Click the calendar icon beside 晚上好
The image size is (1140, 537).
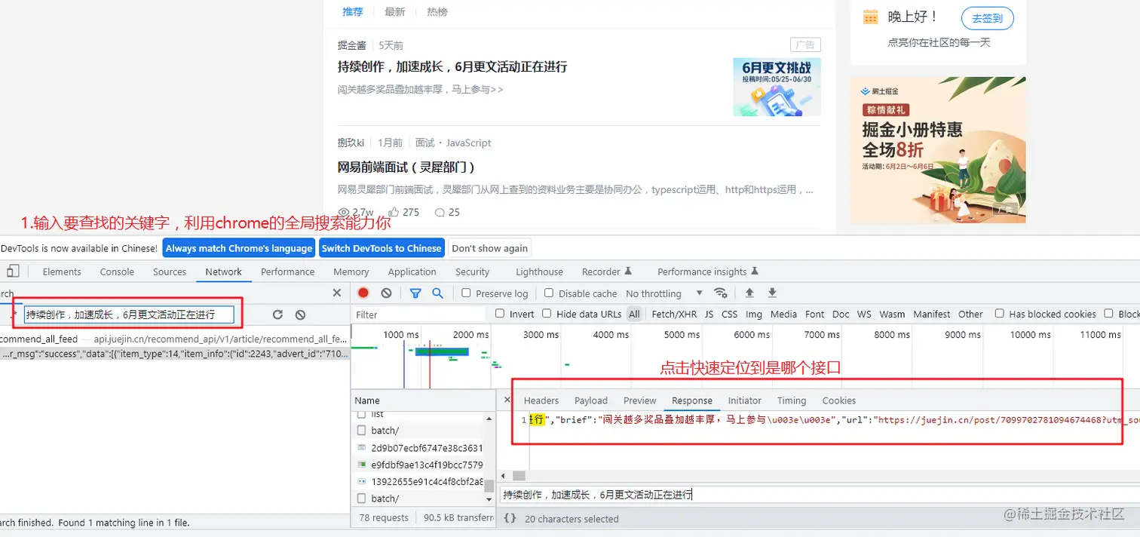pyautogui.click(x=871, y=17)
